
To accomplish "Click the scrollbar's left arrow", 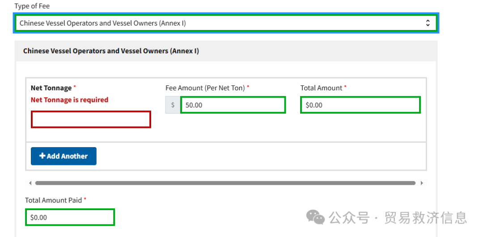I will tap(30, 183).
